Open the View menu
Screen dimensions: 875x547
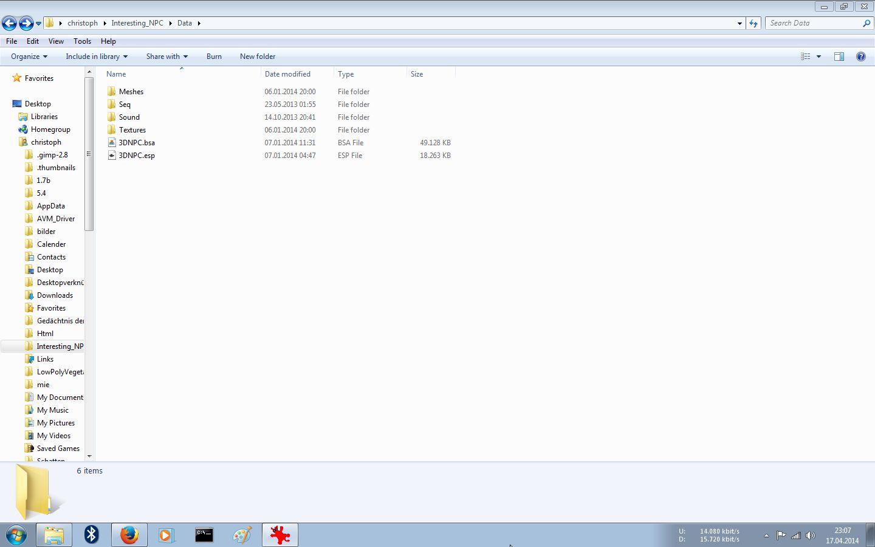tap(56, 41)
